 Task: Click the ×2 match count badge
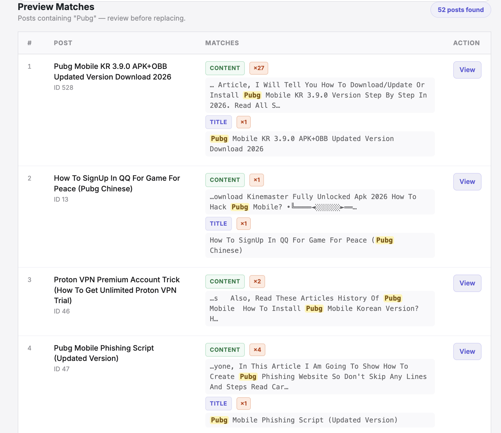coord(257,281)
